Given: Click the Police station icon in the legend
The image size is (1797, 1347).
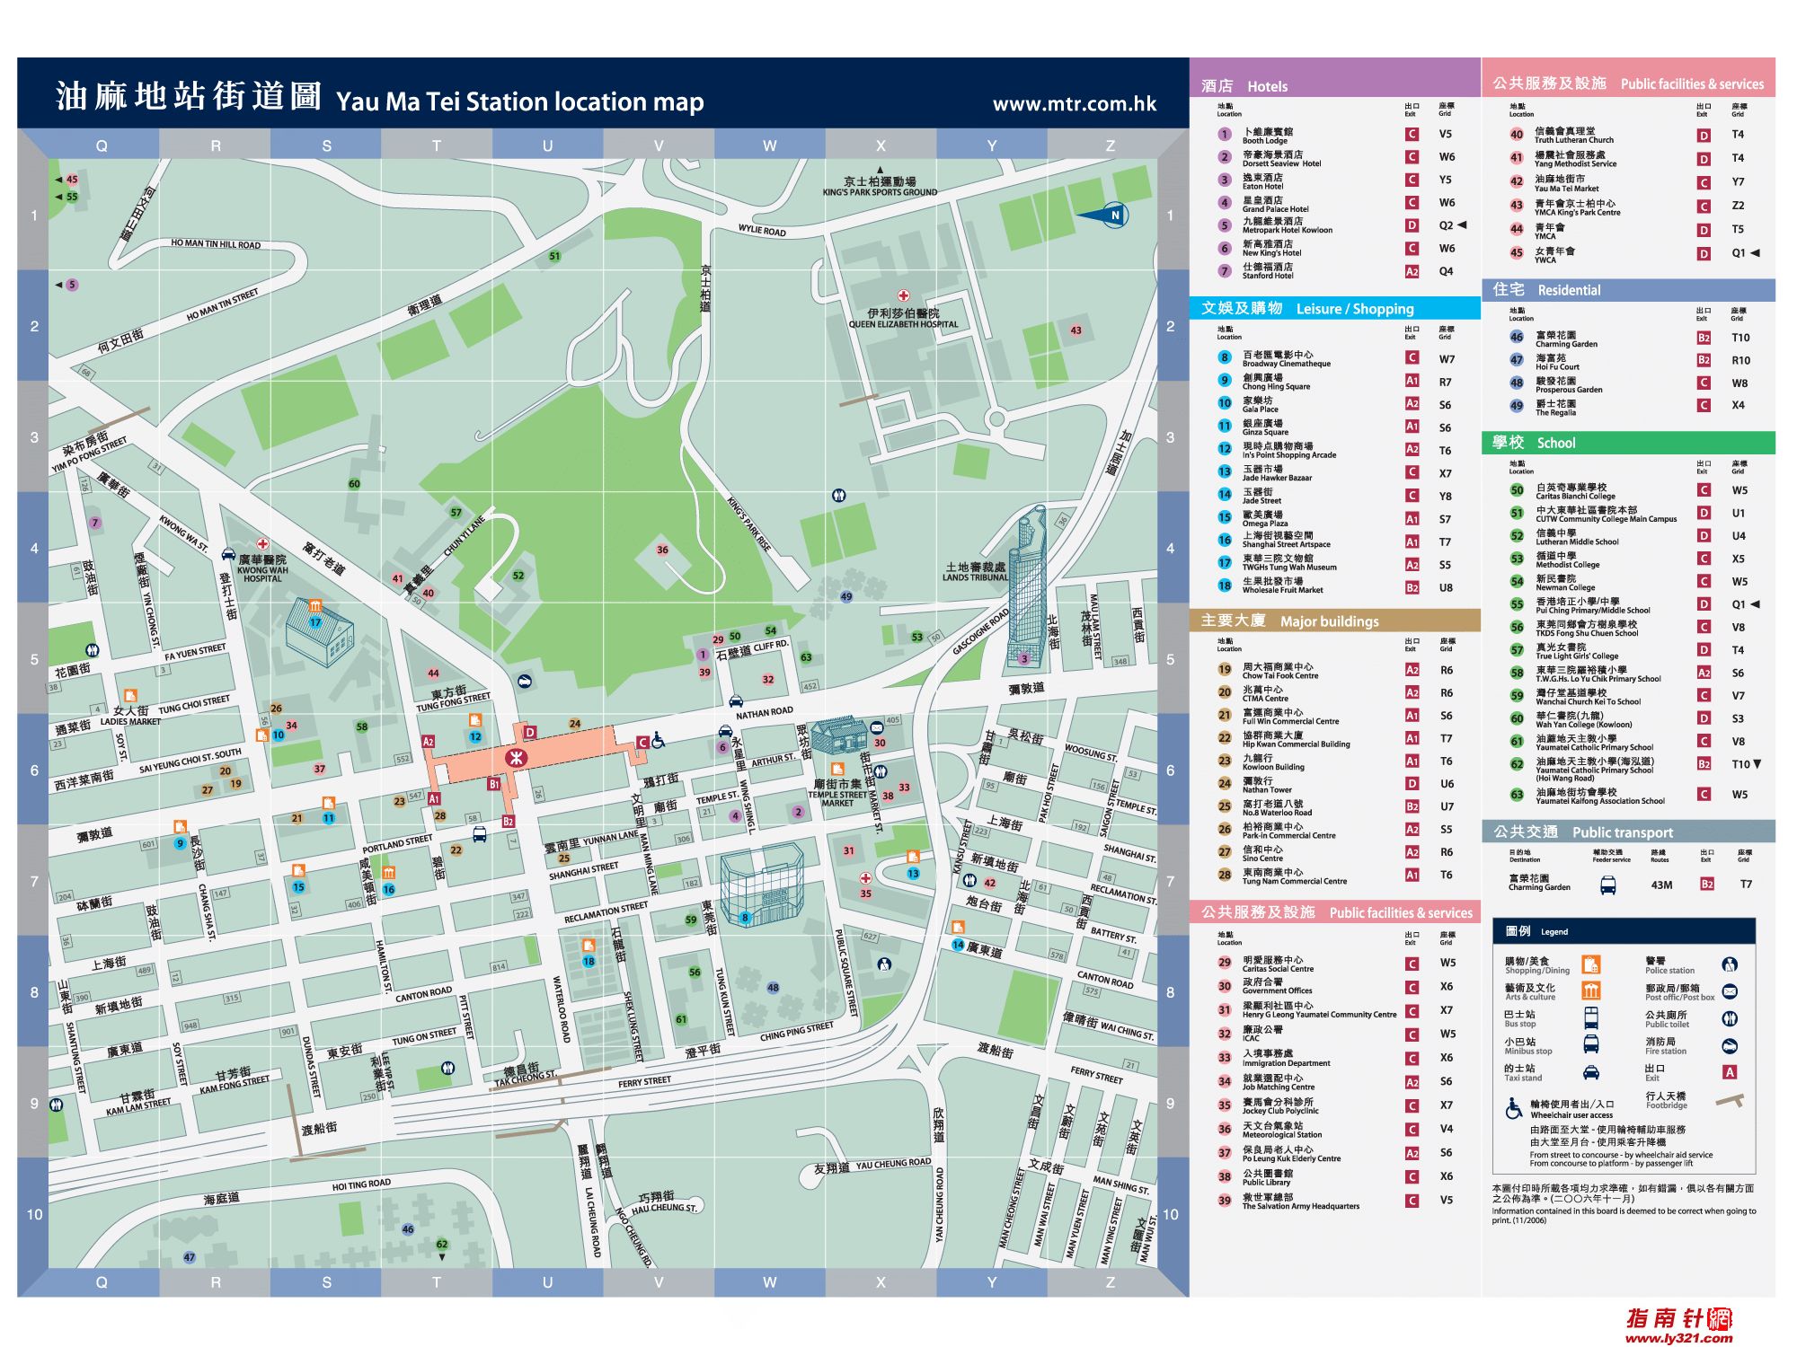Looking at the screenshot, I should click(x=1730, y=964).
